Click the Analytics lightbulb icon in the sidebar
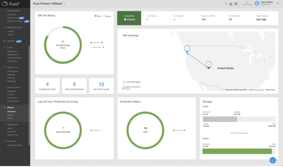This screenshot has height=167, width=283. click(x=5, y=67)
